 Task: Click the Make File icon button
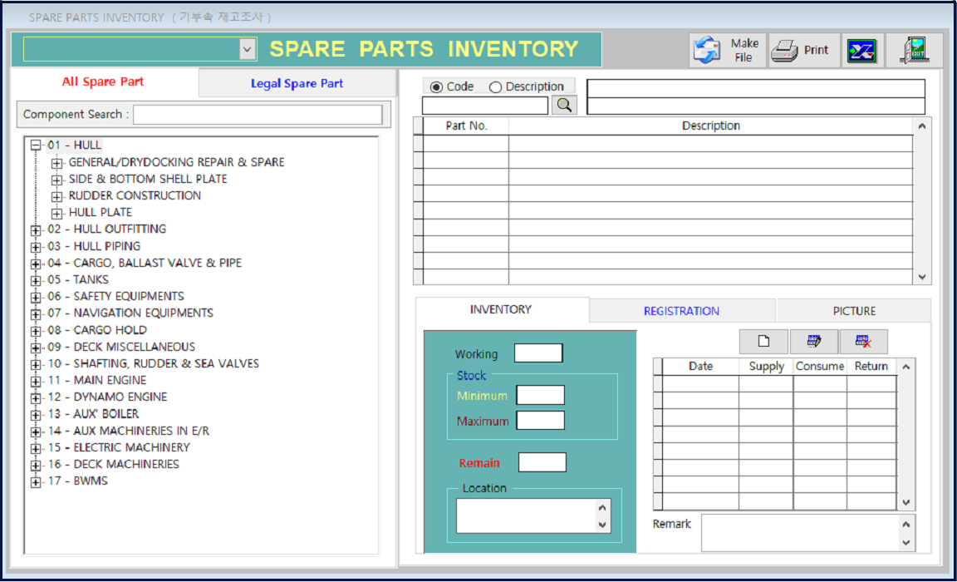(728, 50)
